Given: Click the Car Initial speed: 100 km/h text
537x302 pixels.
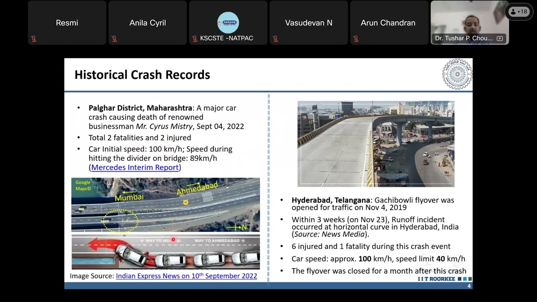Looking at the screenshot, I should point(136,149).
